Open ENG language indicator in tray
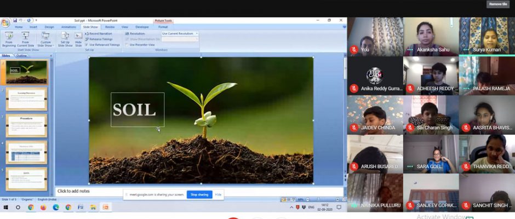 pyautogui.click(x=311, y=207)
